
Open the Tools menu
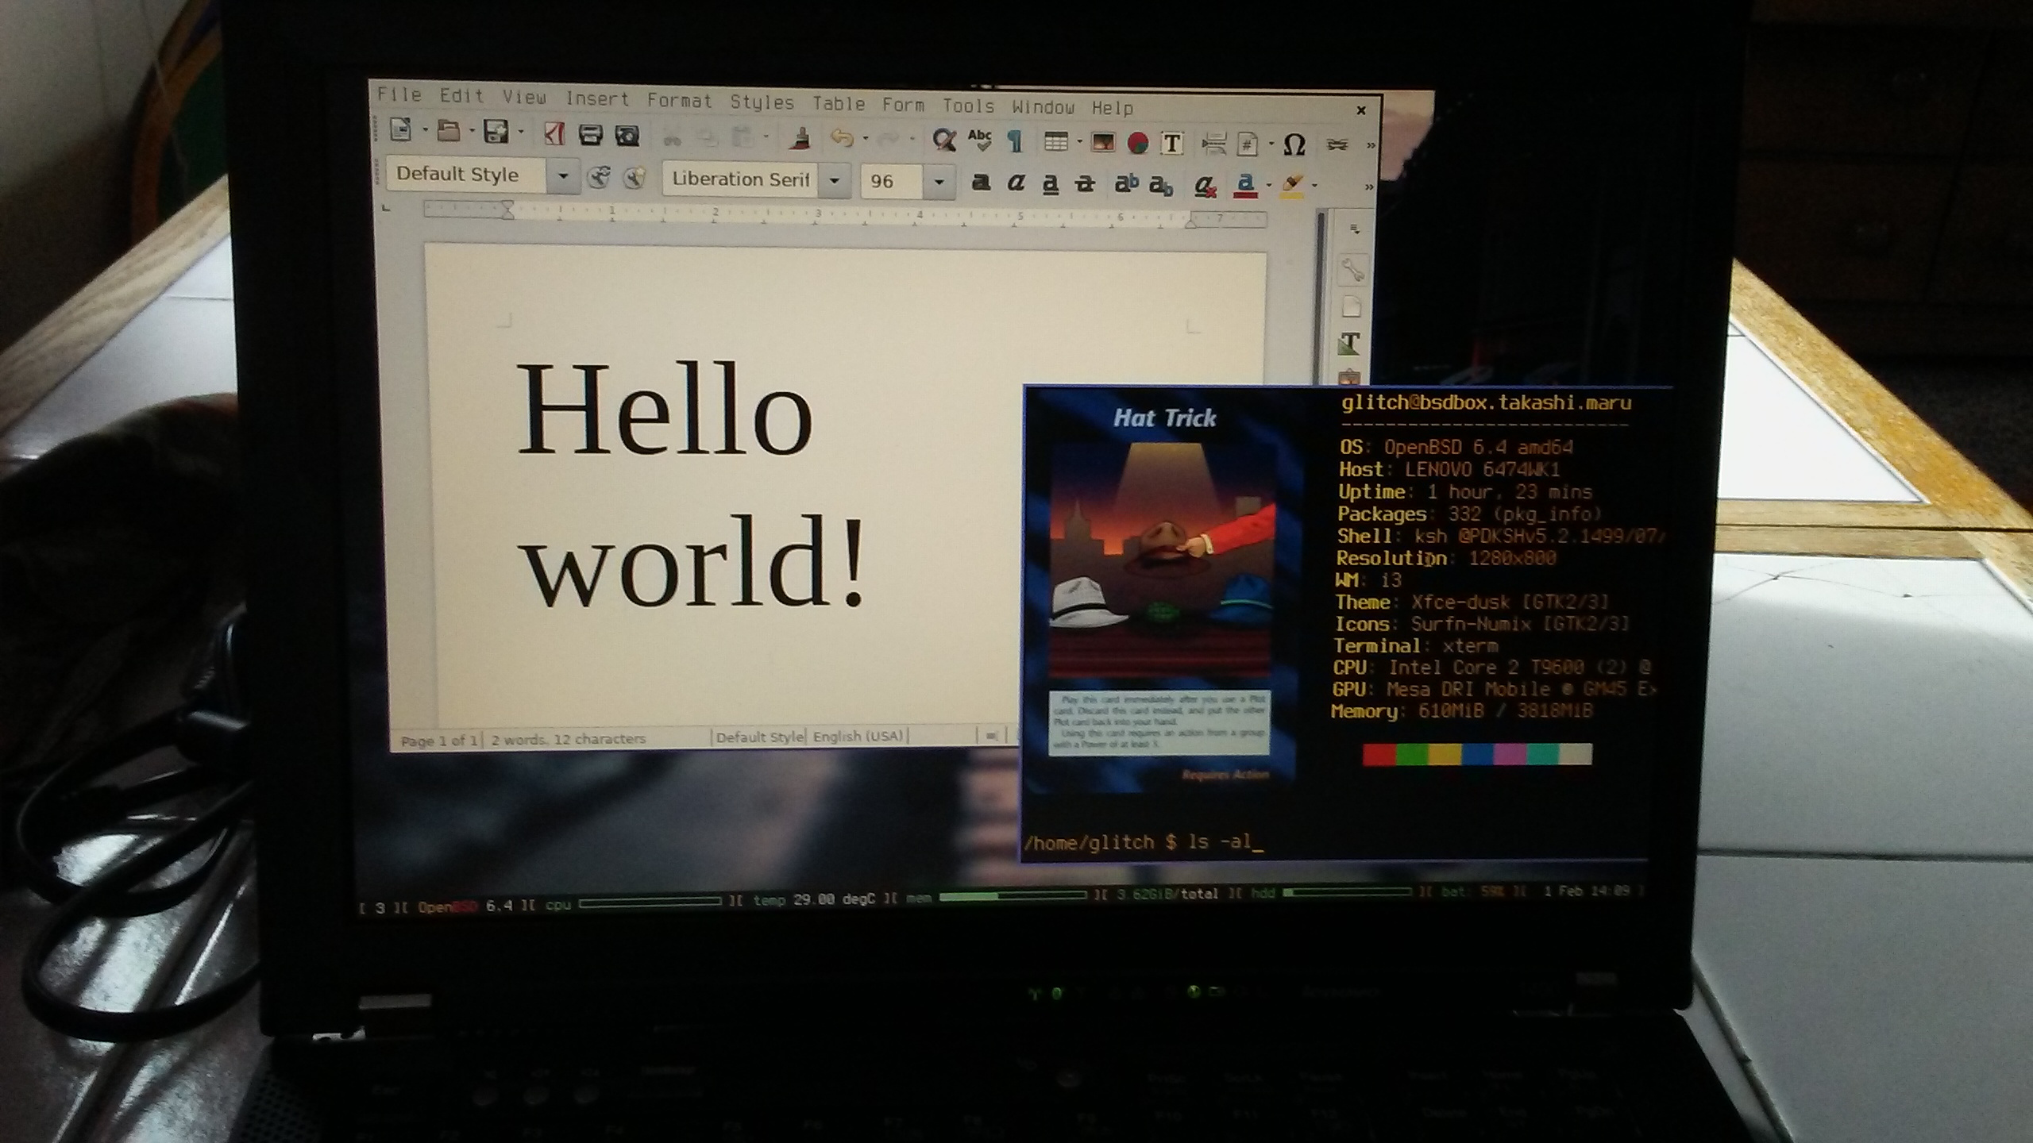click(968, 105)
